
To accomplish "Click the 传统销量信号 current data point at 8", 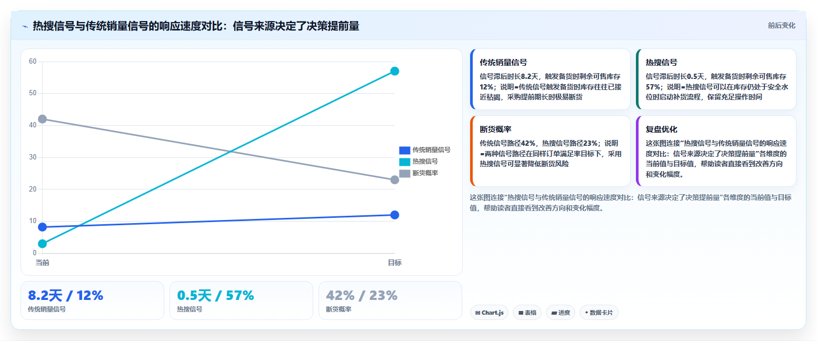I will (x=42, y=227).
